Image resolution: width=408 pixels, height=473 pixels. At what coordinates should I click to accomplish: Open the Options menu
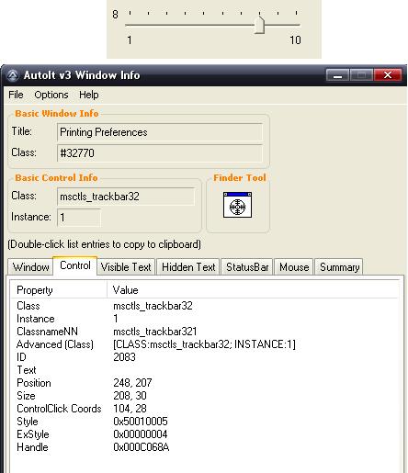click(51, 95)
